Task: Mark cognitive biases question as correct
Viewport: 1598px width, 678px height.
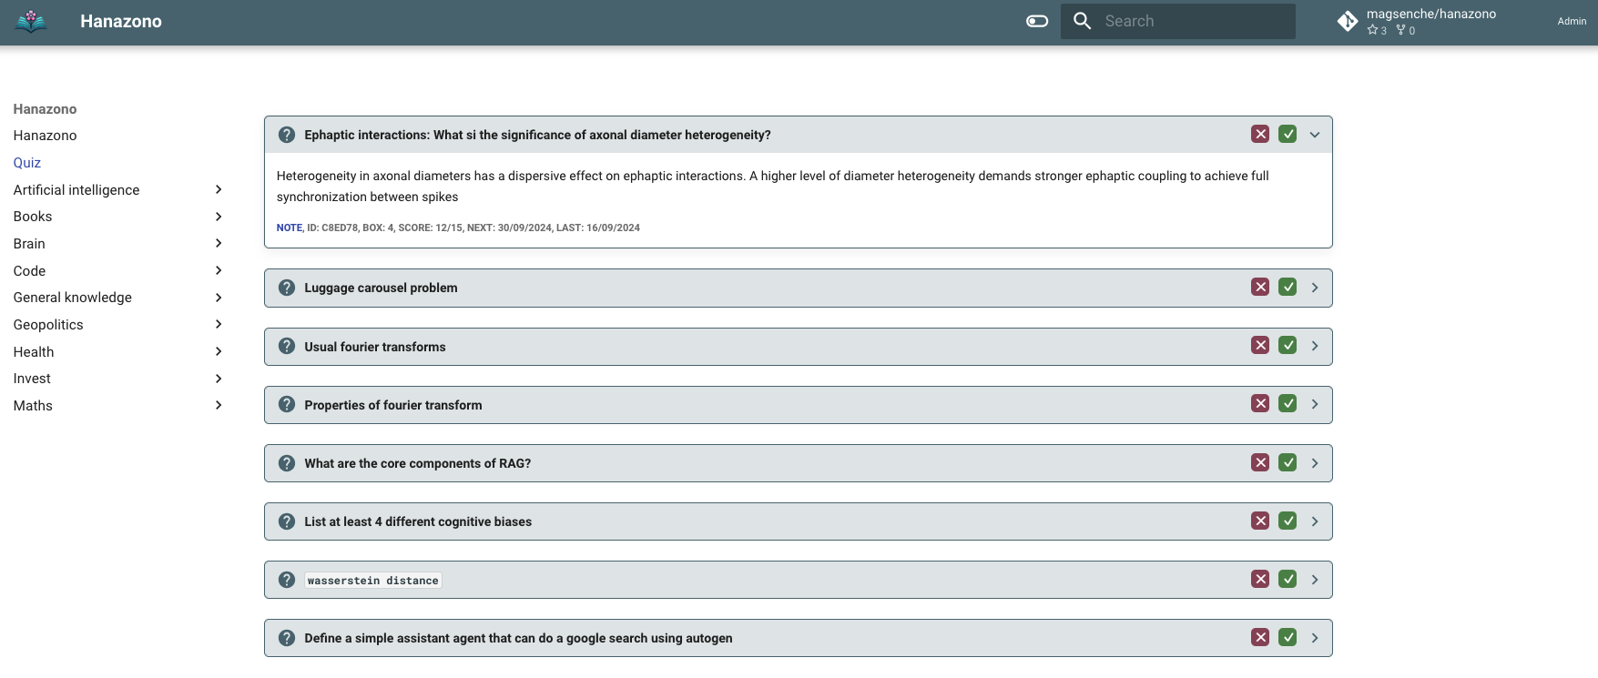Action: pos(1287,521)
